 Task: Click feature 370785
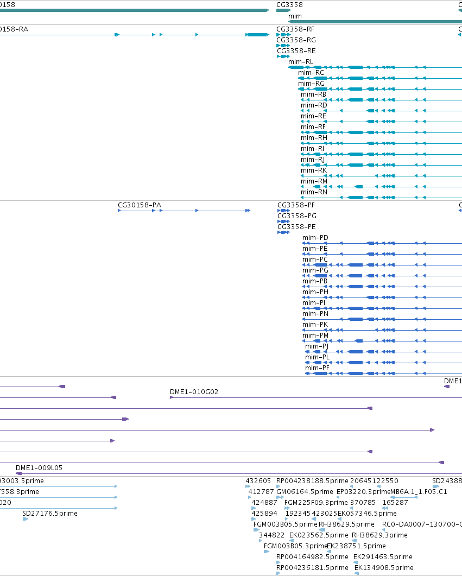tap(363, 503)
